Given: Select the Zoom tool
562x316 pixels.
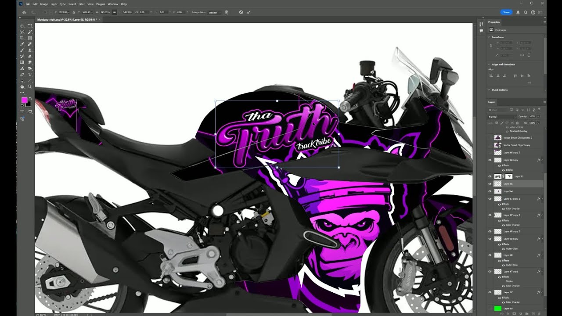Looking at the screenshot, I should click(x=30, y=87).
